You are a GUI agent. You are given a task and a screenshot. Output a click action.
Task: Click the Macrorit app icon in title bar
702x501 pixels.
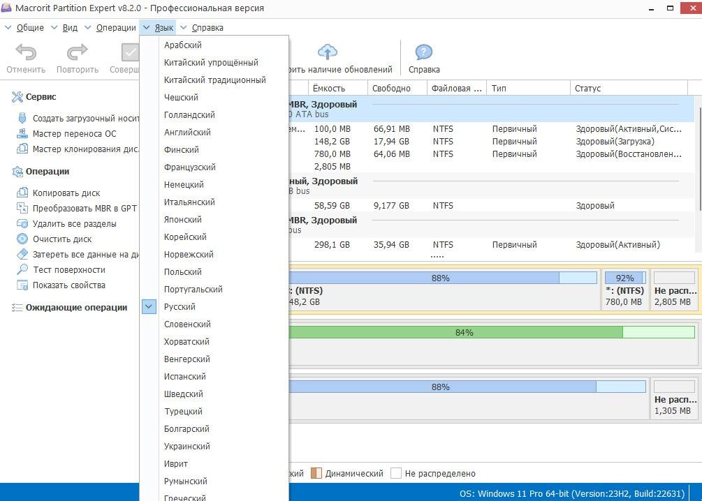click(6, 8)
